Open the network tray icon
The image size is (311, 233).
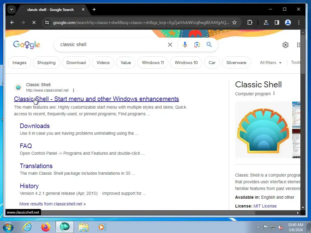click(273, 227)
